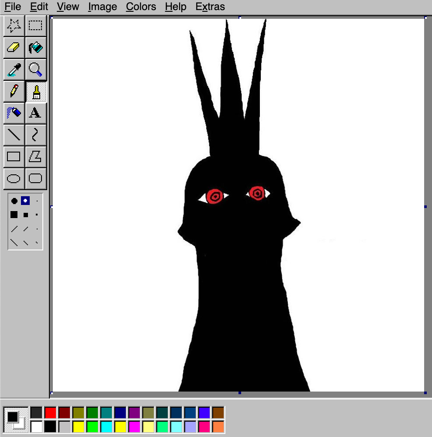
Task: Pick the Fill With Color bucket tool
Action: point(35,48)
